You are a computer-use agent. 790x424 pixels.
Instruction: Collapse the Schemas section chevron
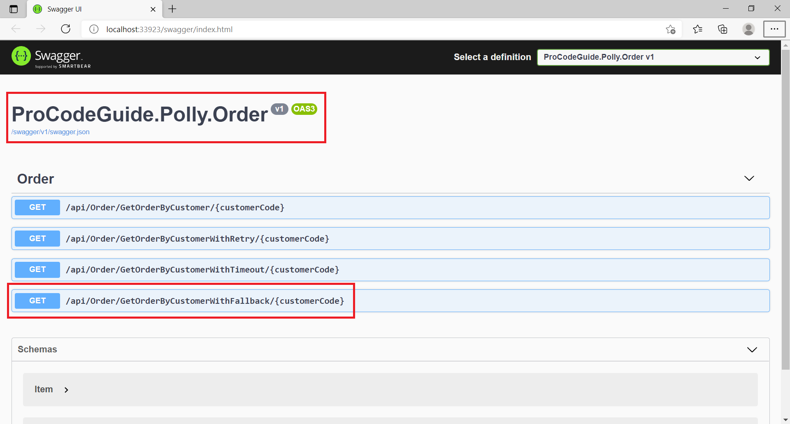click(752, 349)
